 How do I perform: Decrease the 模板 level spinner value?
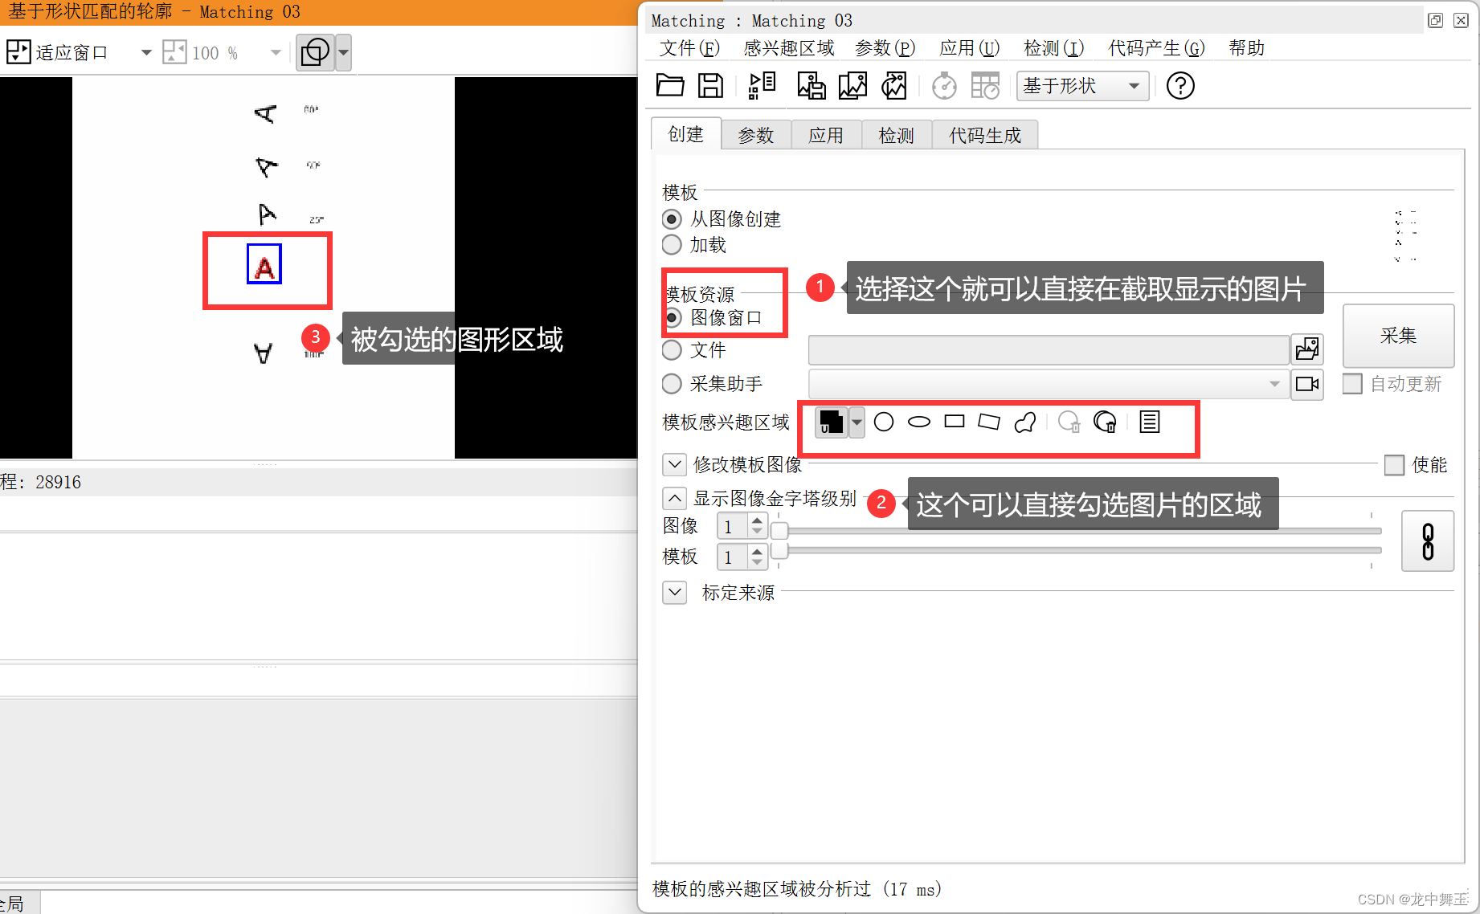coord(757,562)
